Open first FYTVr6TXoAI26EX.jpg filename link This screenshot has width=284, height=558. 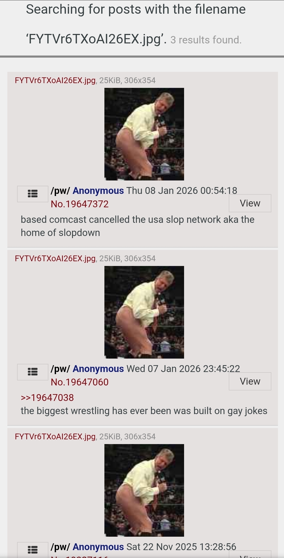pyautogui.click(x=55, y=80)
